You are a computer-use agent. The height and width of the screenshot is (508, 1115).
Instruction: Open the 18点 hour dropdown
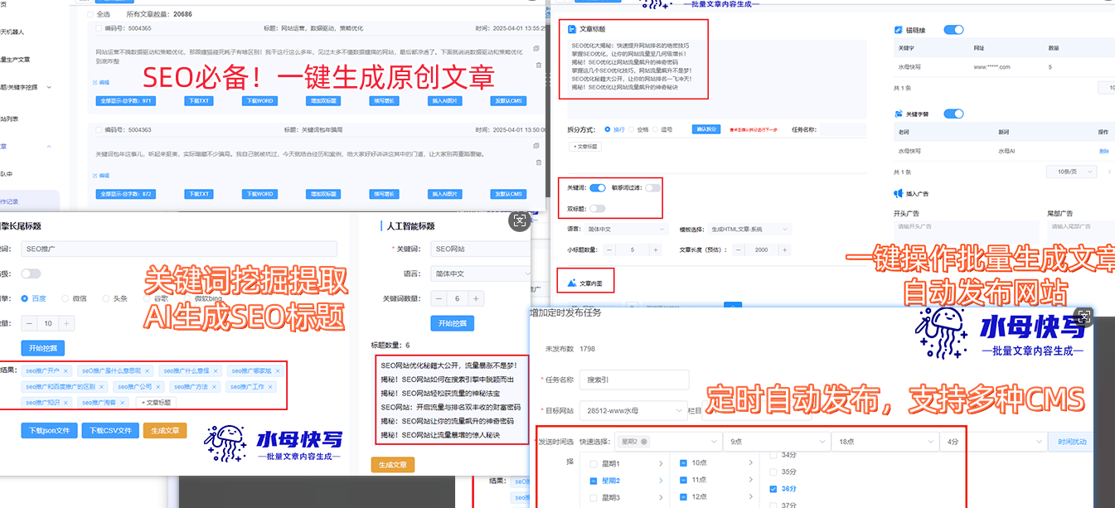(x=884, y=442)
